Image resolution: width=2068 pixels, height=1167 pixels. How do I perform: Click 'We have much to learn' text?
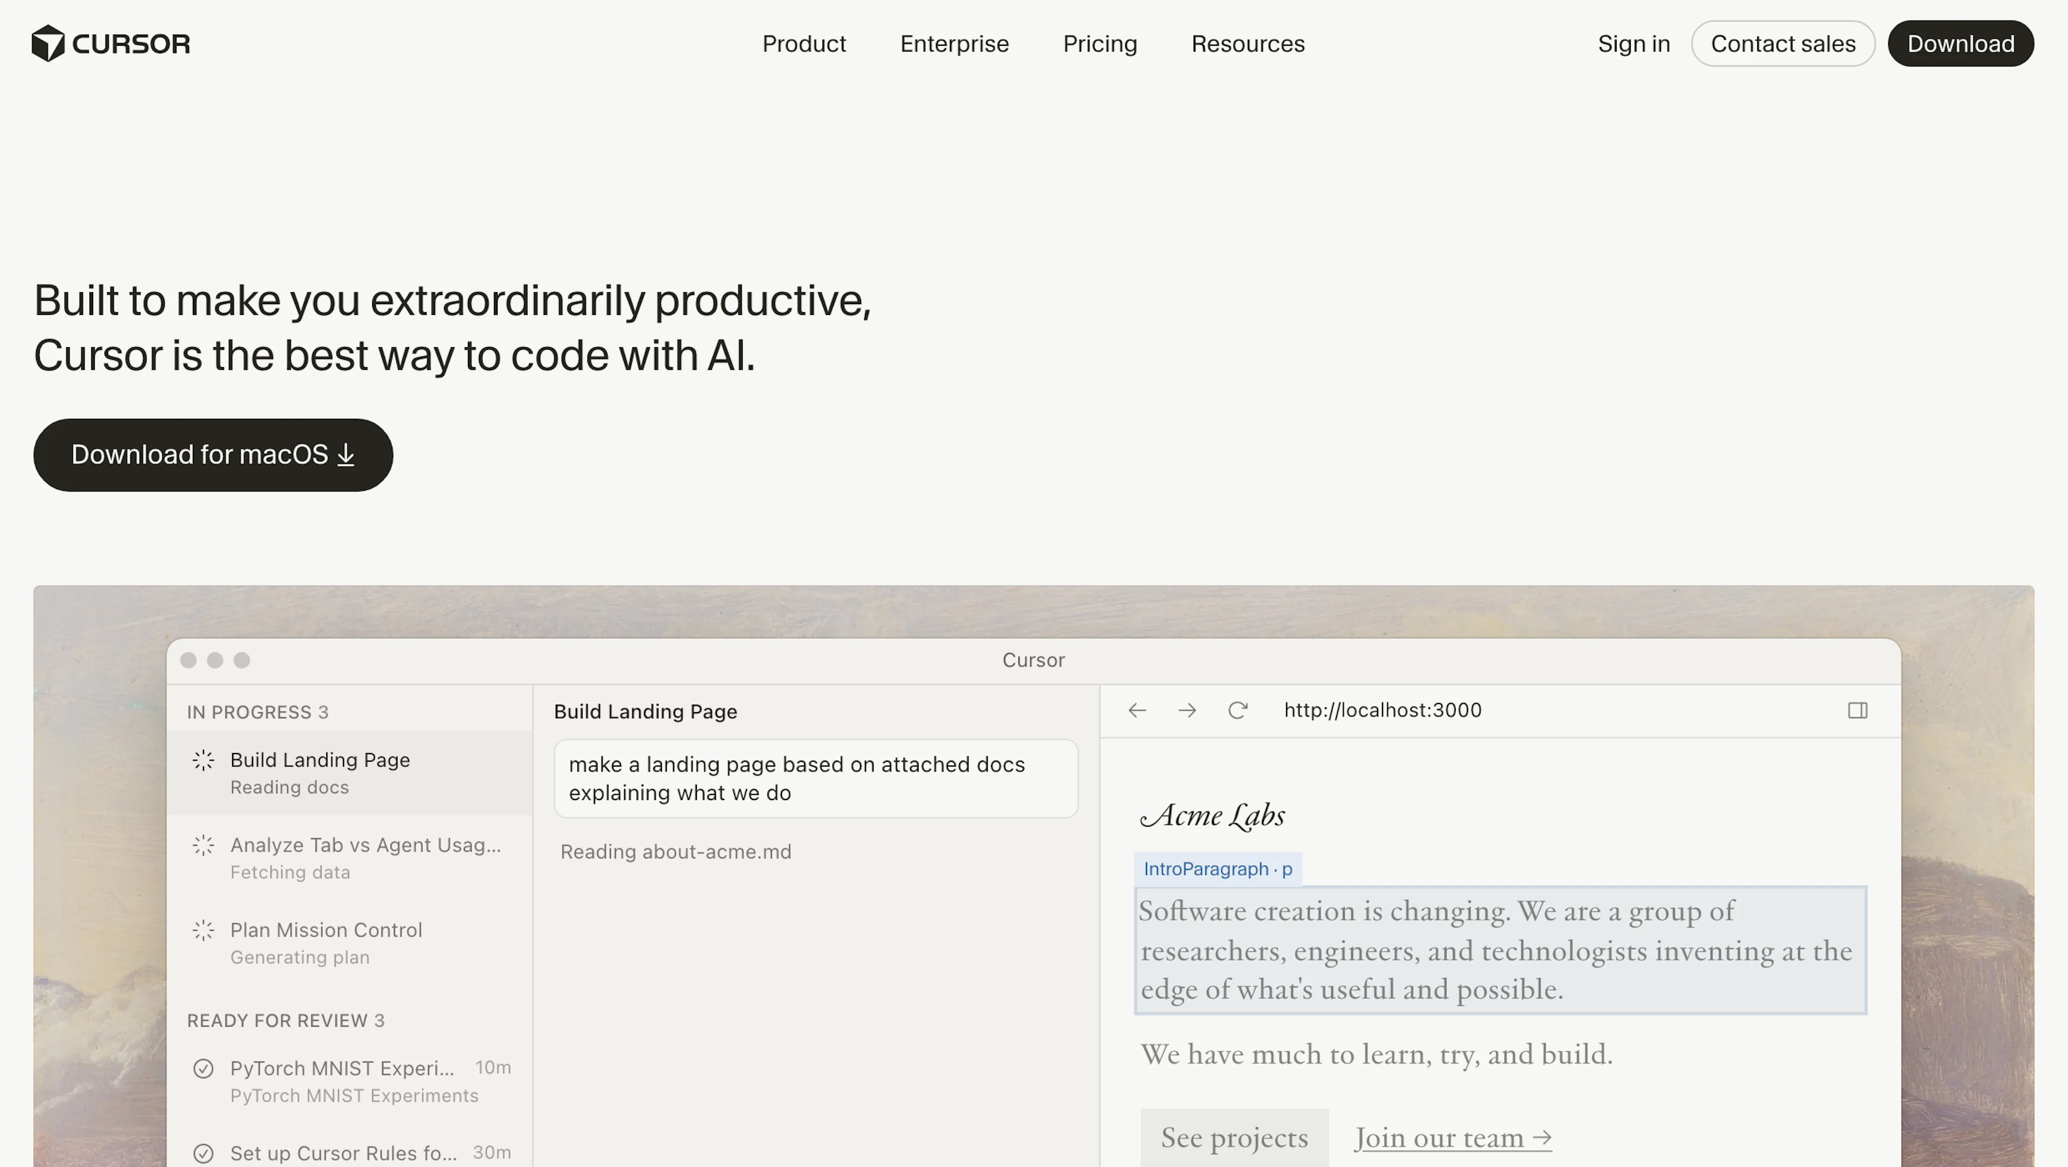1376,1054
